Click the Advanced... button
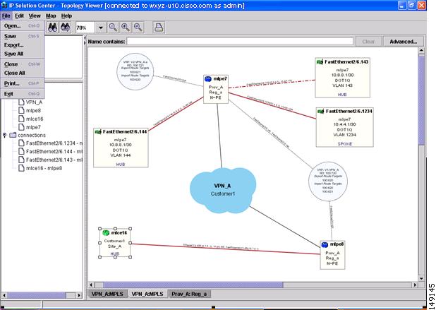The width and height of the screenshot is (436, 310). (403, 42)
